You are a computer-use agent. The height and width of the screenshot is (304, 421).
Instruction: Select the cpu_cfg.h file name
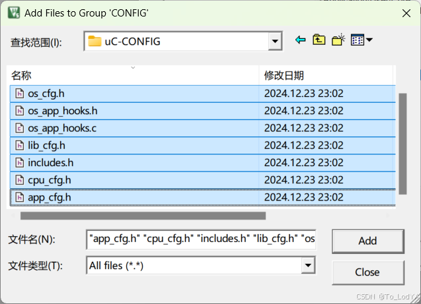point(50,180)
